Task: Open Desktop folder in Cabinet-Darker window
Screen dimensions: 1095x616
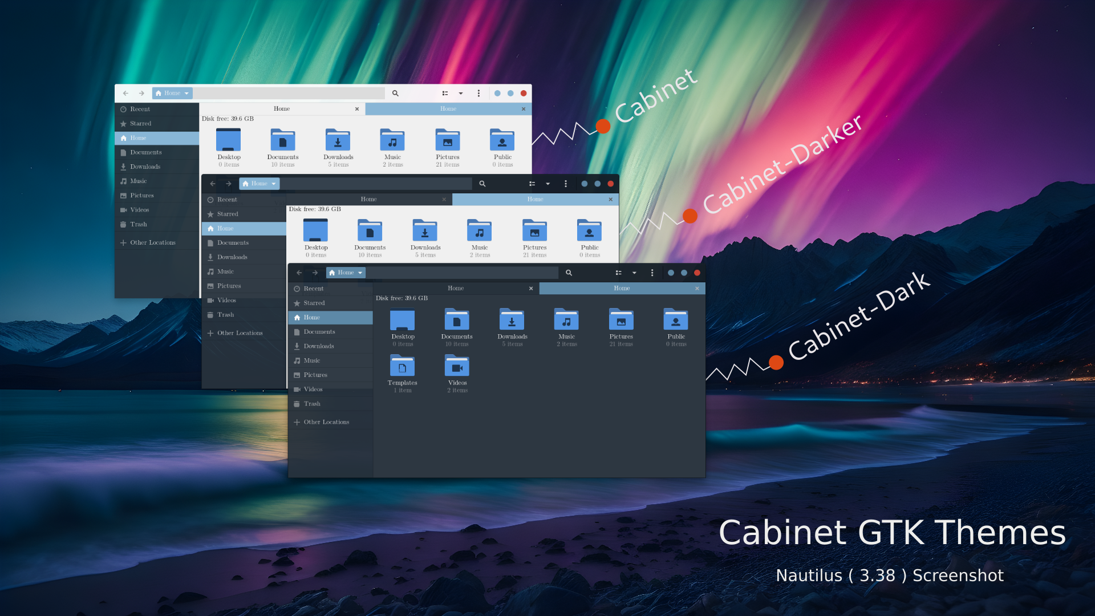Action: coord(315,230)
